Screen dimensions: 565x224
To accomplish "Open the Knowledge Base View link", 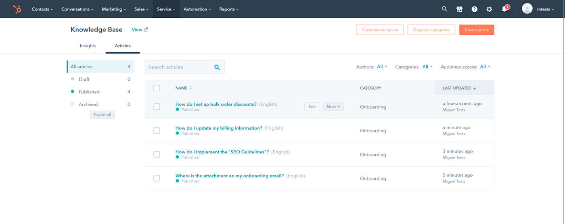I will click(140, 29).
